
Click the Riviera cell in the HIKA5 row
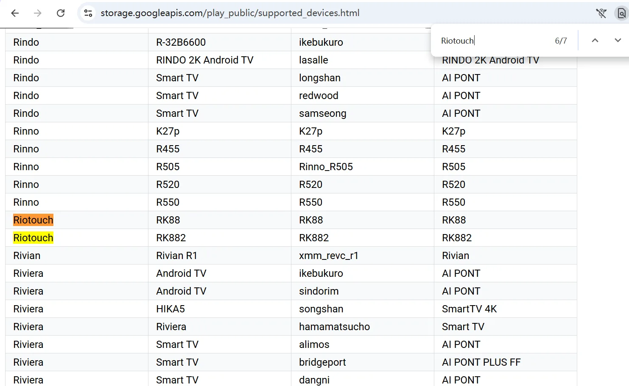click(x=77, y=309)
